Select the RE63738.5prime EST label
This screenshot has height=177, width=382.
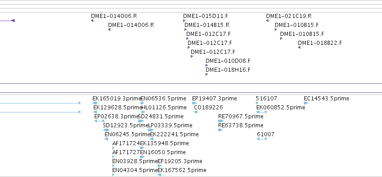tap(241, 125)
